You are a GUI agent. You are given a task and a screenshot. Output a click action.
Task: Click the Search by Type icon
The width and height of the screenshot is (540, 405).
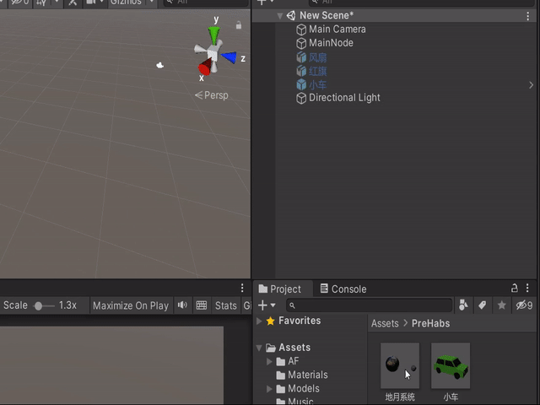point(463,305)
